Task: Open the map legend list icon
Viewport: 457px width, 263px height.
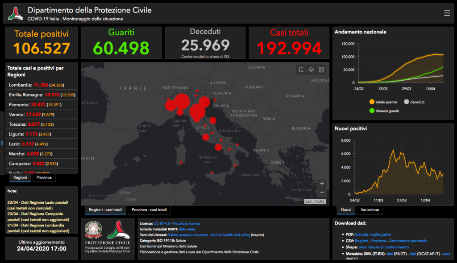Action: point(301,70)
